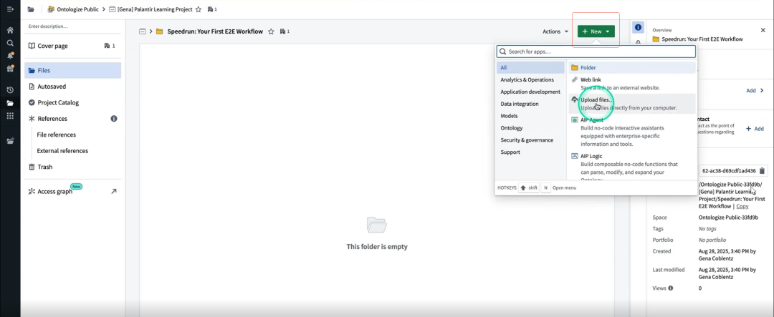Star the Speedrun folder title
The image size is (774, 317).
[x=271, y=31]
